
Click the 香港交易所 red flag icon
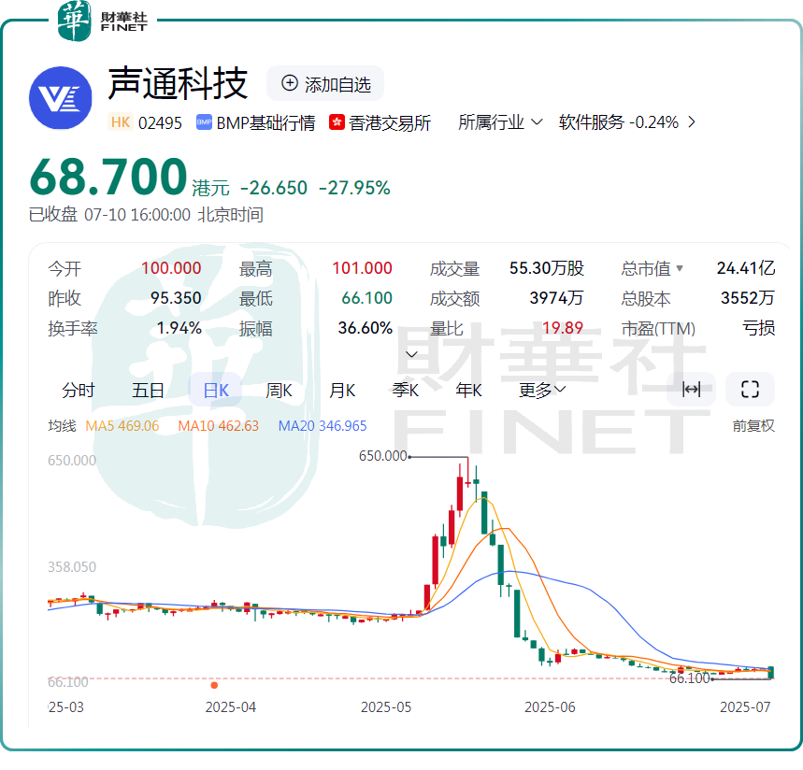[x=337, y=122]
